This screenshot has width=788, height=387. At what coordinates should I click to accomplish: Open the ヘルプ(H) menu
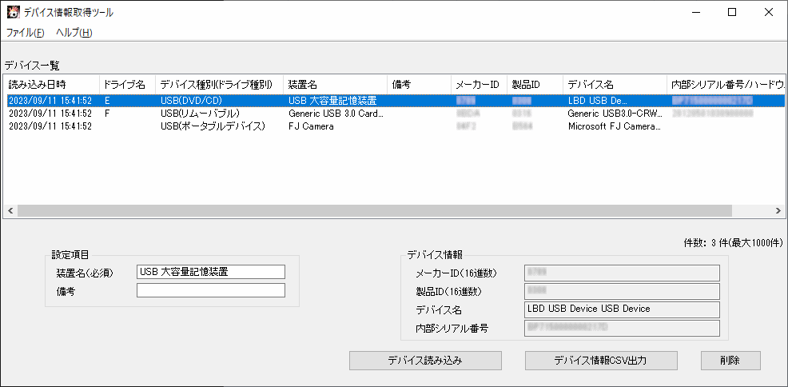74,33
